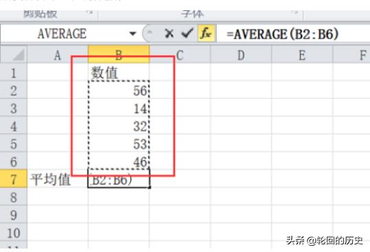Click cell B2 containing 56
Screen dimensions: 370x252
click(119, 91)
